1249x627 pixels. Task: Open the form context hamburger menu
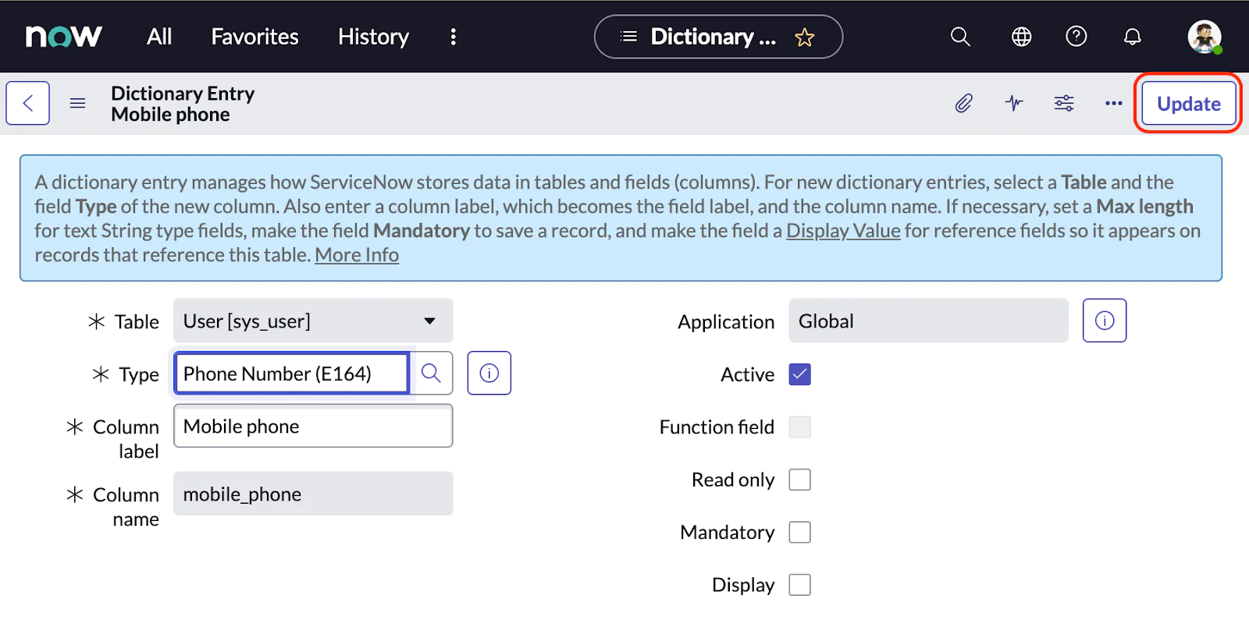pos(77,103)
